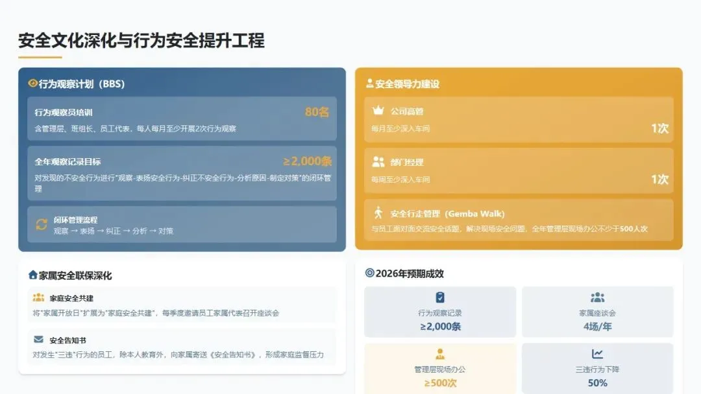Click the 1次 value in the 公司高管 row
Viewport: 701px width, 394px height.
(659, 128)
